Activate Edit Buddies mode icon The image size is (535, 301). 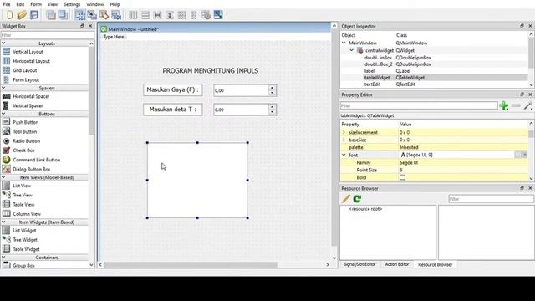pos(104,15)
